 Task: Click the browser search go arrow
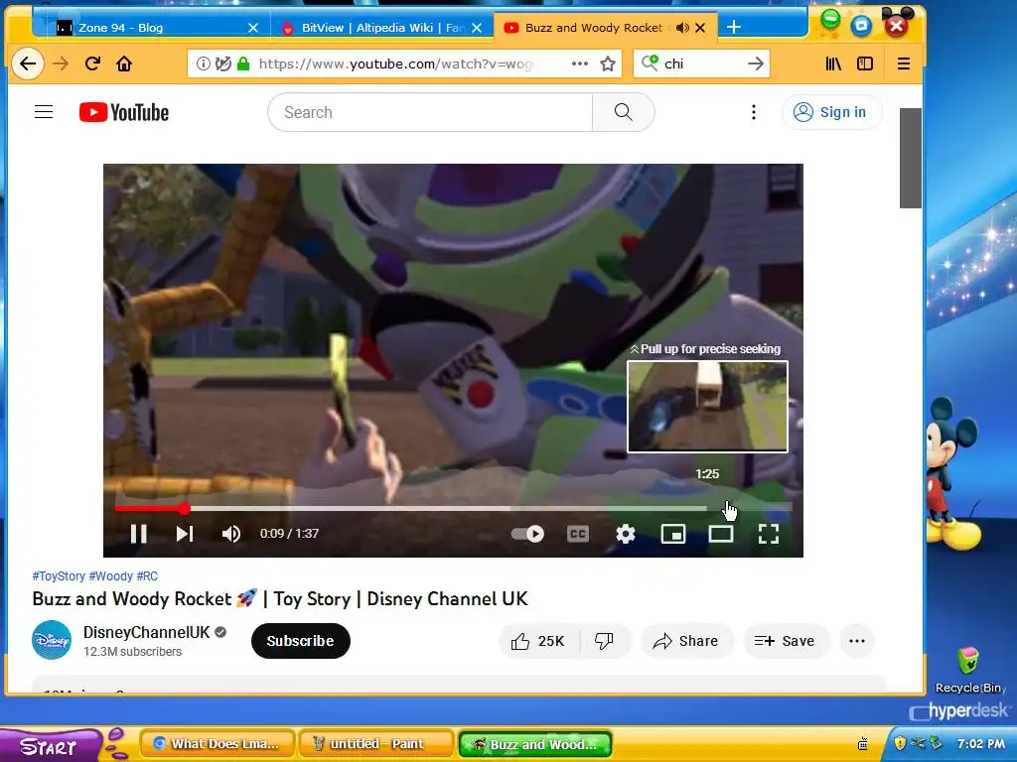tap(755, 63)
